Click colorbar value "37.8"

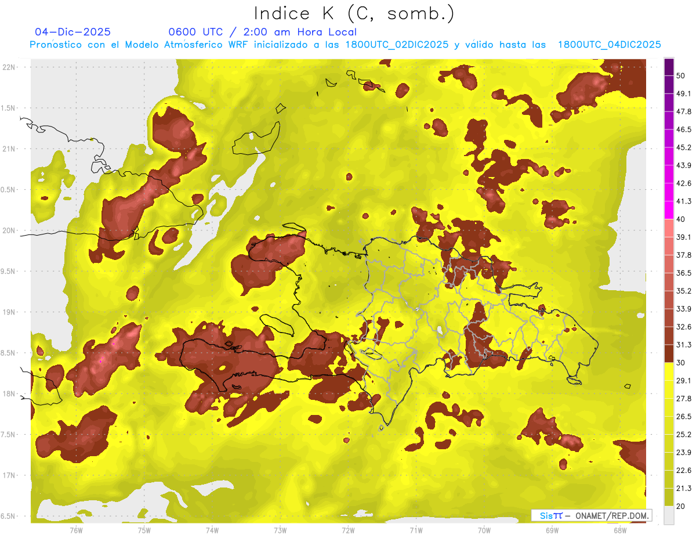click(x=684, y=255)
